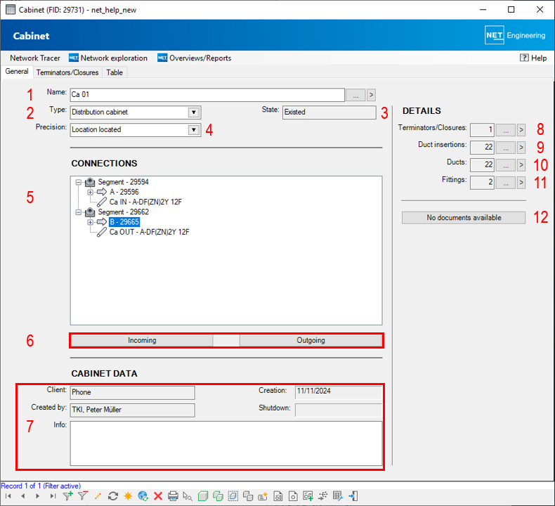Jump to the last record

(x=53, y=496)
